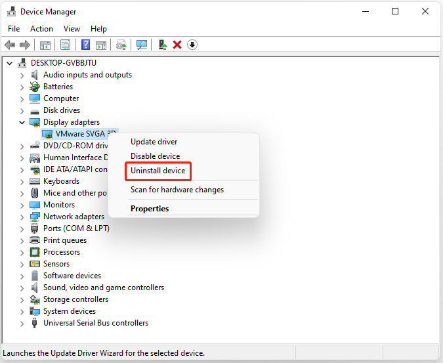Screen dimensions: 443x363
Task: Expand the Batteries category arrow
Action: click(x=22, y=87)
